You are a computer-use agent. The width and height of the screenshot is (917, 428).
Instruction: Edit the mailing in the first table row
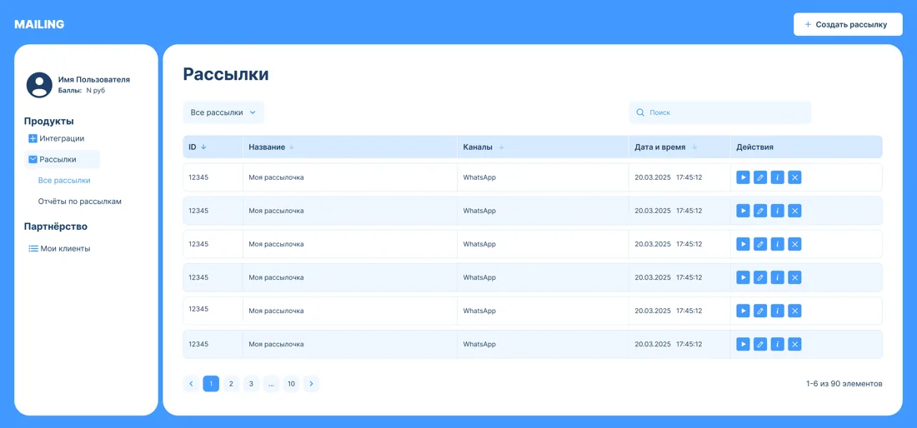click(x=759, y=177)
